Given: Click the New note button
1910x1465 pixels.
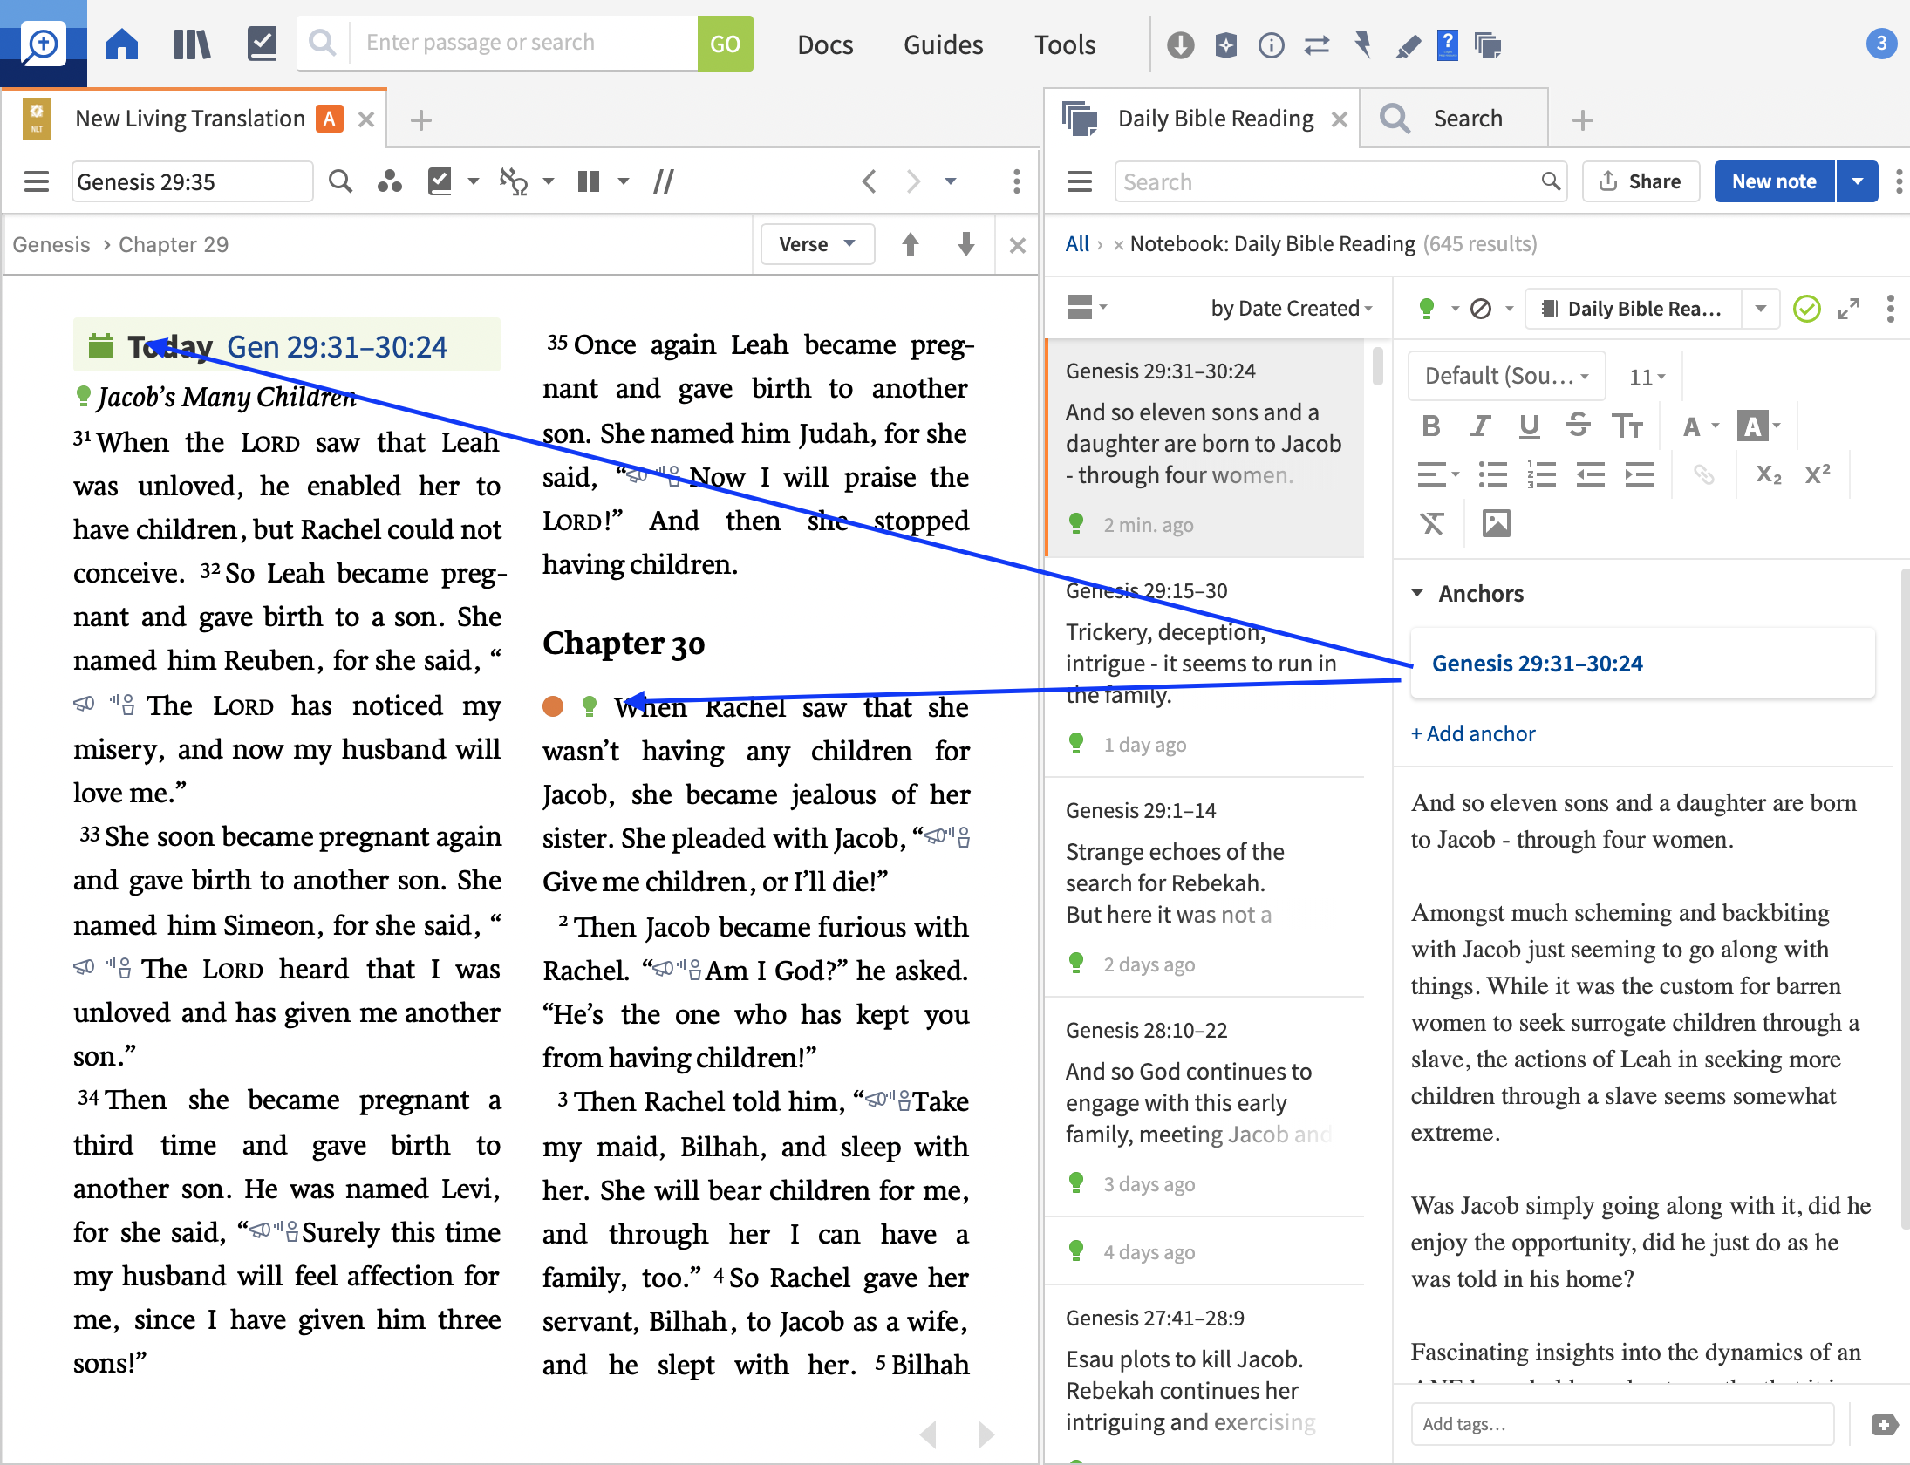Looking at the screenshot, I should coord(1774,181).
